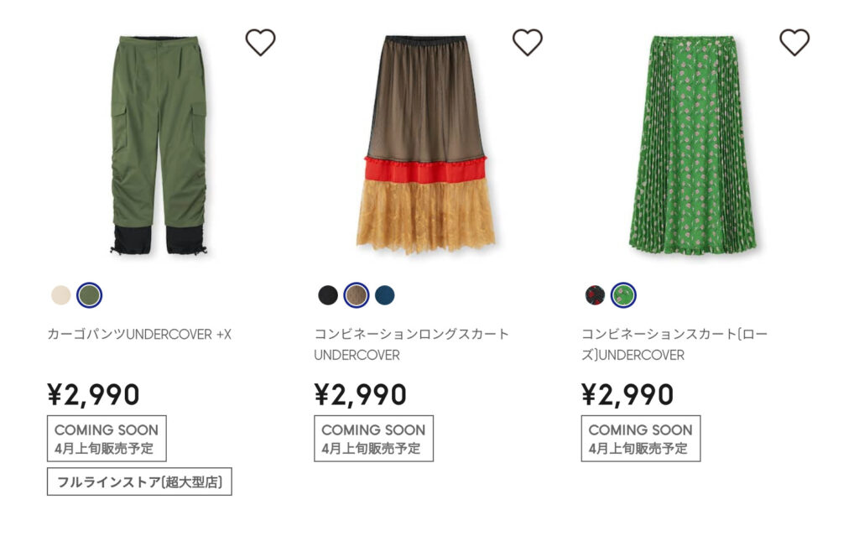Click COMING SOON badge under long skirt
Screen dimensions: 859x536
click(373, 439)
